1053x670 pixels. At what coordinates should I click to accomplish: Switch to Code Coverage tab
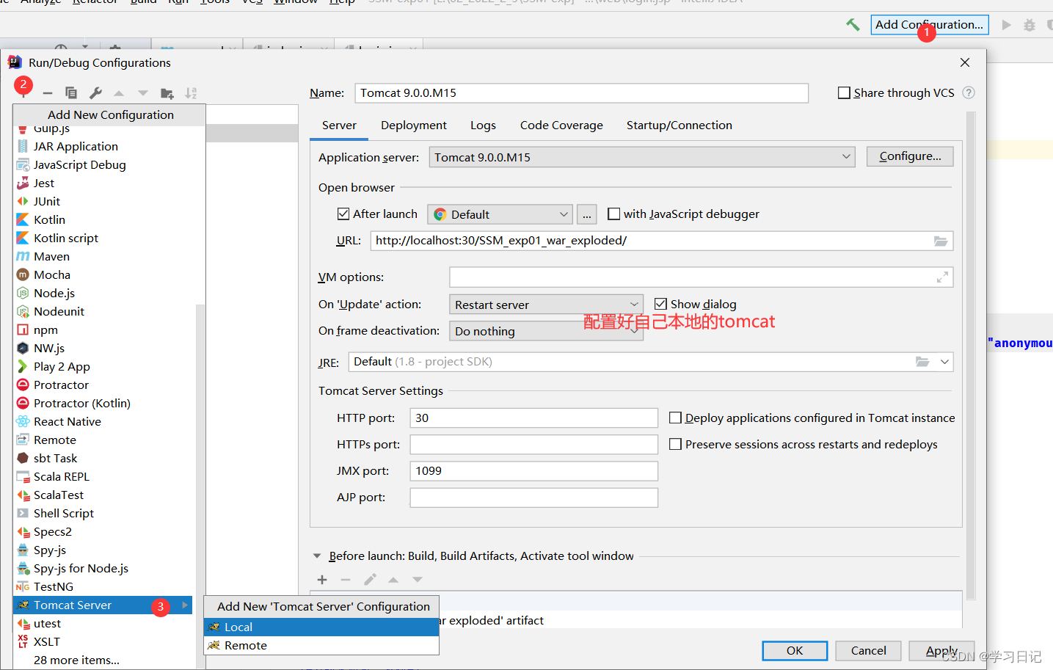[561, 125]
